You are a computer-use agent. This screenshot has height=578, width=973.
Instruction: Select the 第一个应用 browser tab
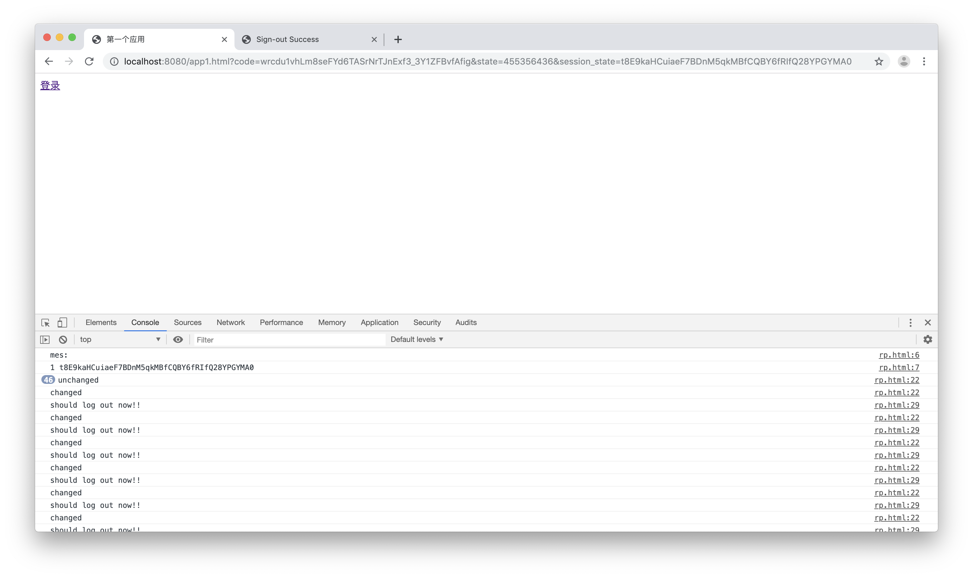click(x=159, y=39)
